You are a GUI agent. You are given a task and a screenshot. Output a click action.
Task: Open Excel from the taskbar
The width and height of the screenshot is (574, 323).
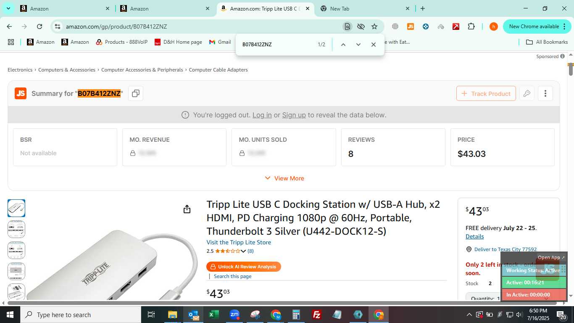click(214, 315)
